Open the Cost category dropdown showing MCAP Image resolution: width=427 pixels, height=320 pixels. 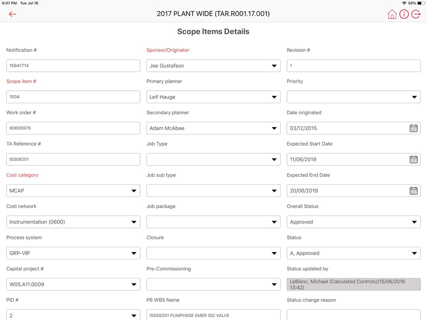click(73, 191)
